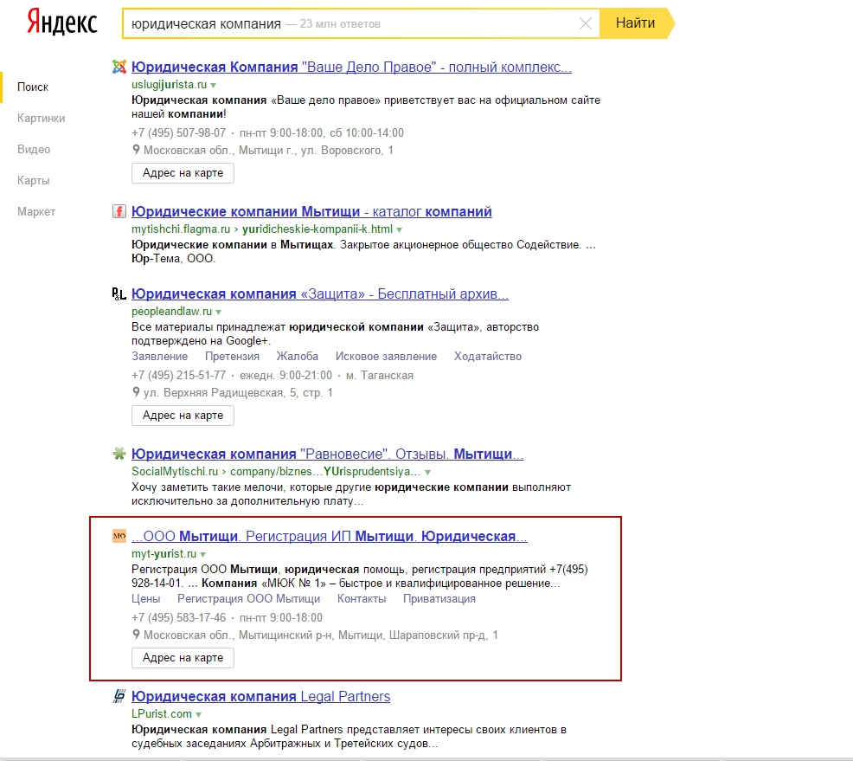Open the Жалоба sitelink
Viewport: 853px width, 761px height.
click(297, 357)
